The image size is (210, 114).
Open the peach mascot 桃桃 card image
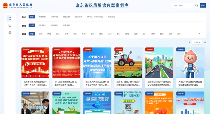click(x=190, y=63)
